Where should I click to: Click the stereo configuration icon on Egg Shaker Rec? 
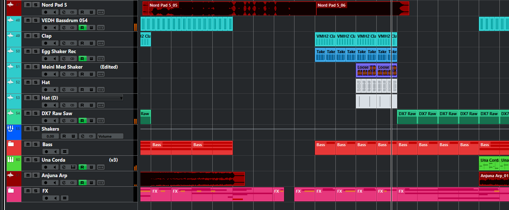click(73, 59)
